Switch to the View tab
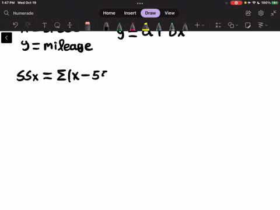The height and width of the screenshot is (210, 280). point(170,13)
